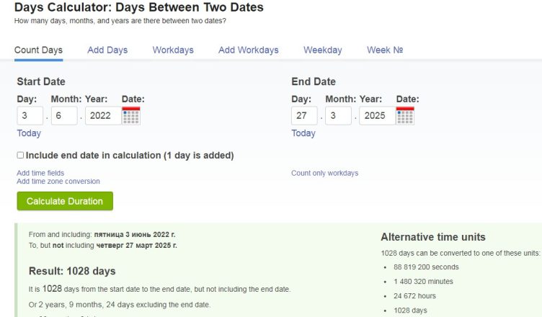Focus the Start Date day field
Screen dimensions: 542x317
tap(30, 115)
